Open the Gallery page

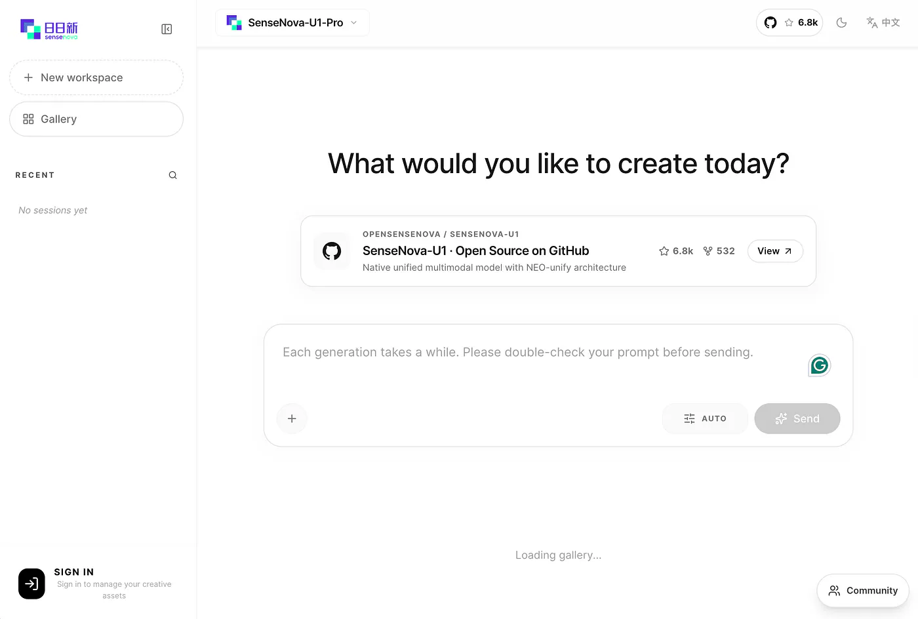click(96, 119)
